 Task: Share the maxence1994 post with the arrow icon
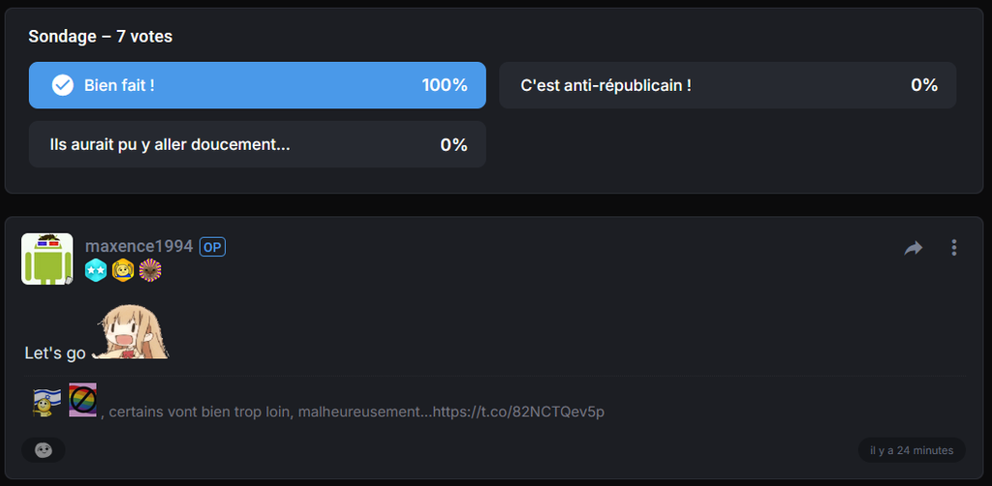(x=913, y=249)
